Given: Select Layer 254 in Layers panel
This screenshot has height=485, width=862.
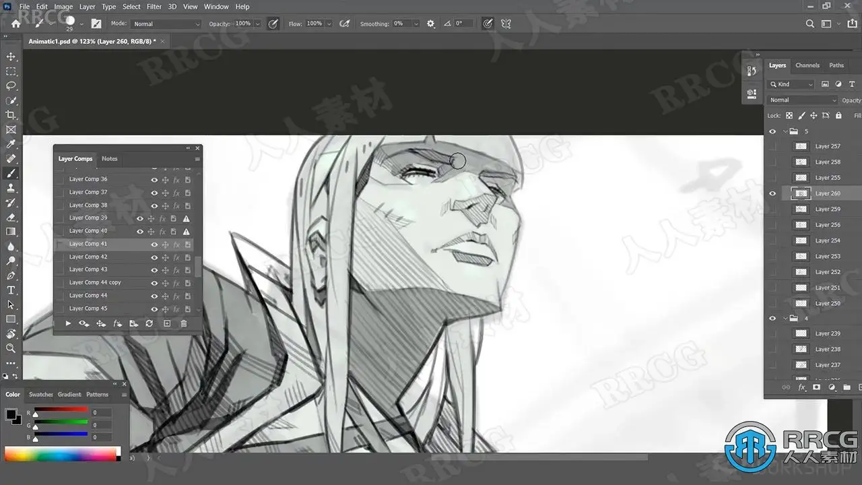Looking at the screenshot, I should (828, 240).
